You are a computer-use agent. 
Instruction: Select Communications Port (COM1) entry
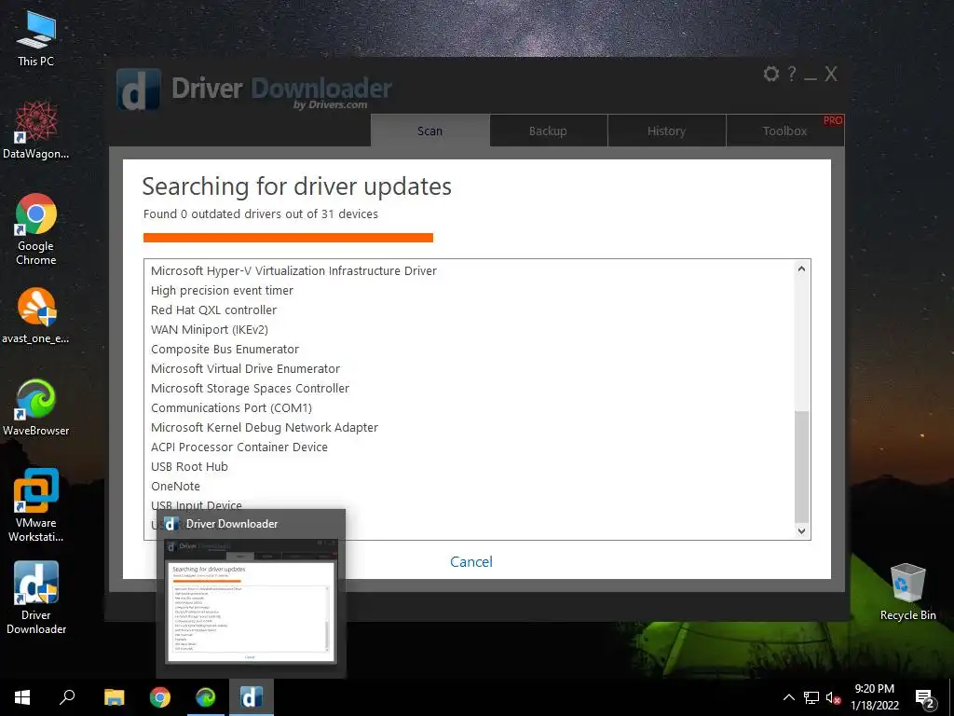(x=231, y=407)
